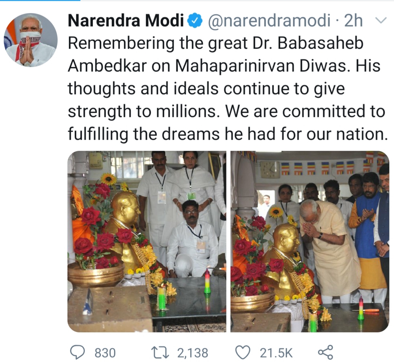The width and height of the screenshot is (394, 362).
Task: Select the 2,138 retweets count
Action: pyautogui.click(x=193, y=353)
